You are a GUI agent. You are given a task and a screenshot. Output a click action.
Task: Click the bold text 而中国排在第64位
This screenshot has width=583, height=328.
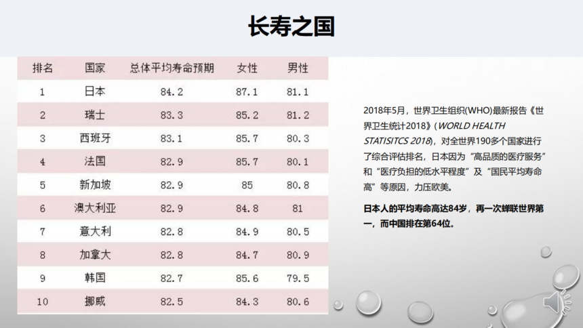point(415,224)
